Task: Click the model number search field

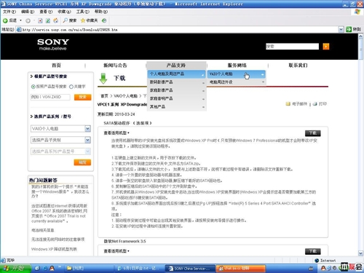Action: pos(50,97)
